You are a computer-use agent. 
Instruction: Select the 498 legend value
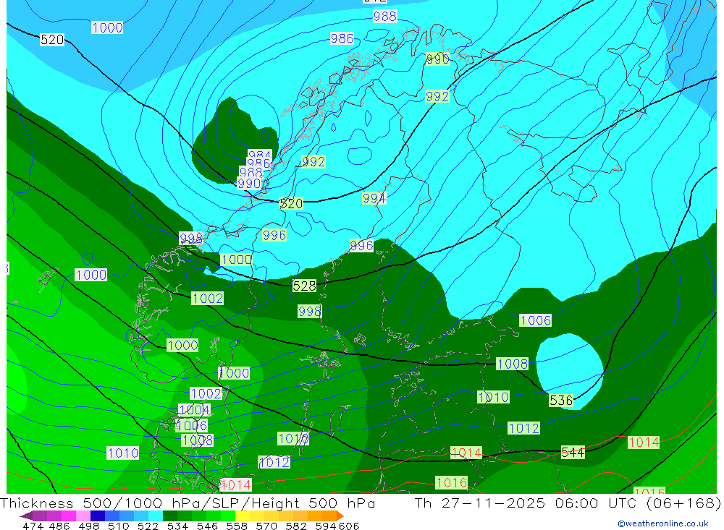89,526
